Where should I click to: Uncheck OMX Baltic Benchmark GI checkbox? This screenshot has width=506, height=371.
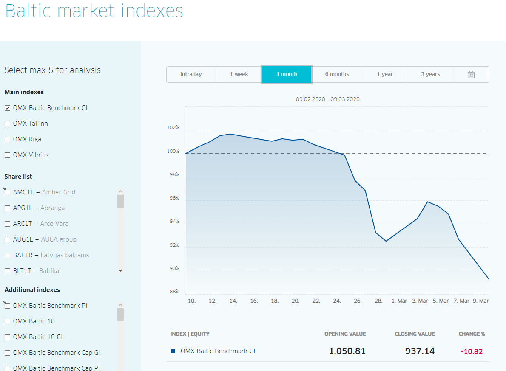[x=7, y=108]
